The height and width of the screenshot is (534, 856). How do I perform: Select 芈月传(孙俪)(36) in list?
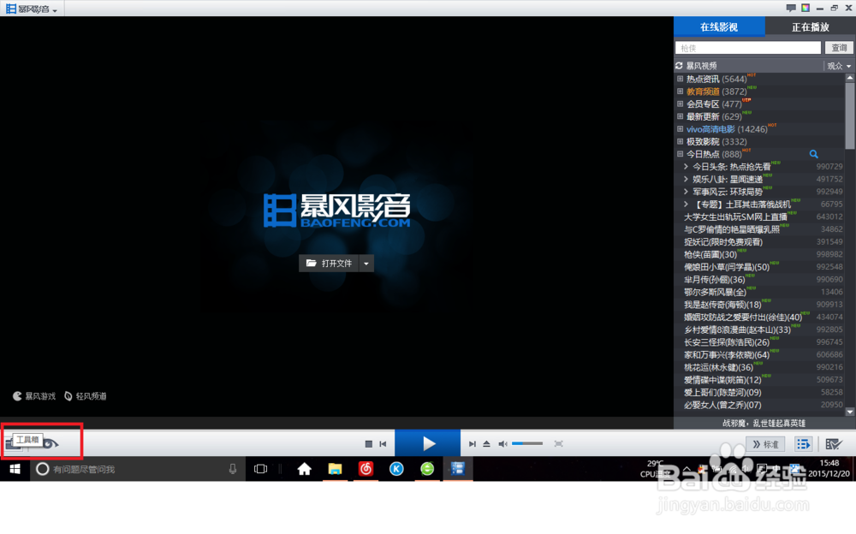(715, 280)
